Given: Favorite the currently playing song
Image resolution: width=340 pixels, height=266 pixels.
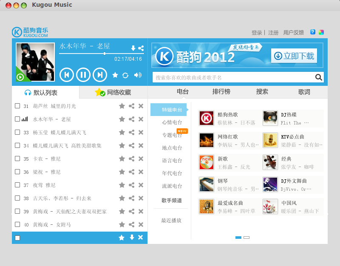Looking at the screenshot, I should click(x=115, y=75).
